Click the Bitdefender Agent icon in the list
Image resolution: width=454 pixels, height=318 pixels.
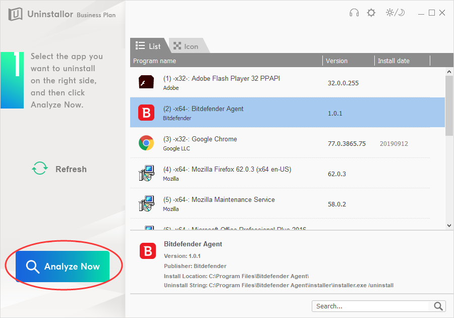146,113
